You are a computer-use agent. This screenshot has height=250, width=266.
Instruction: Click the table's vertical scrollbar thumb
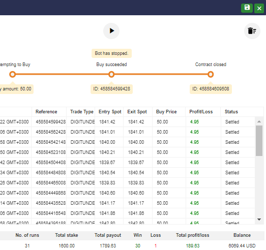pyautogui.click(x=259, y=141)
